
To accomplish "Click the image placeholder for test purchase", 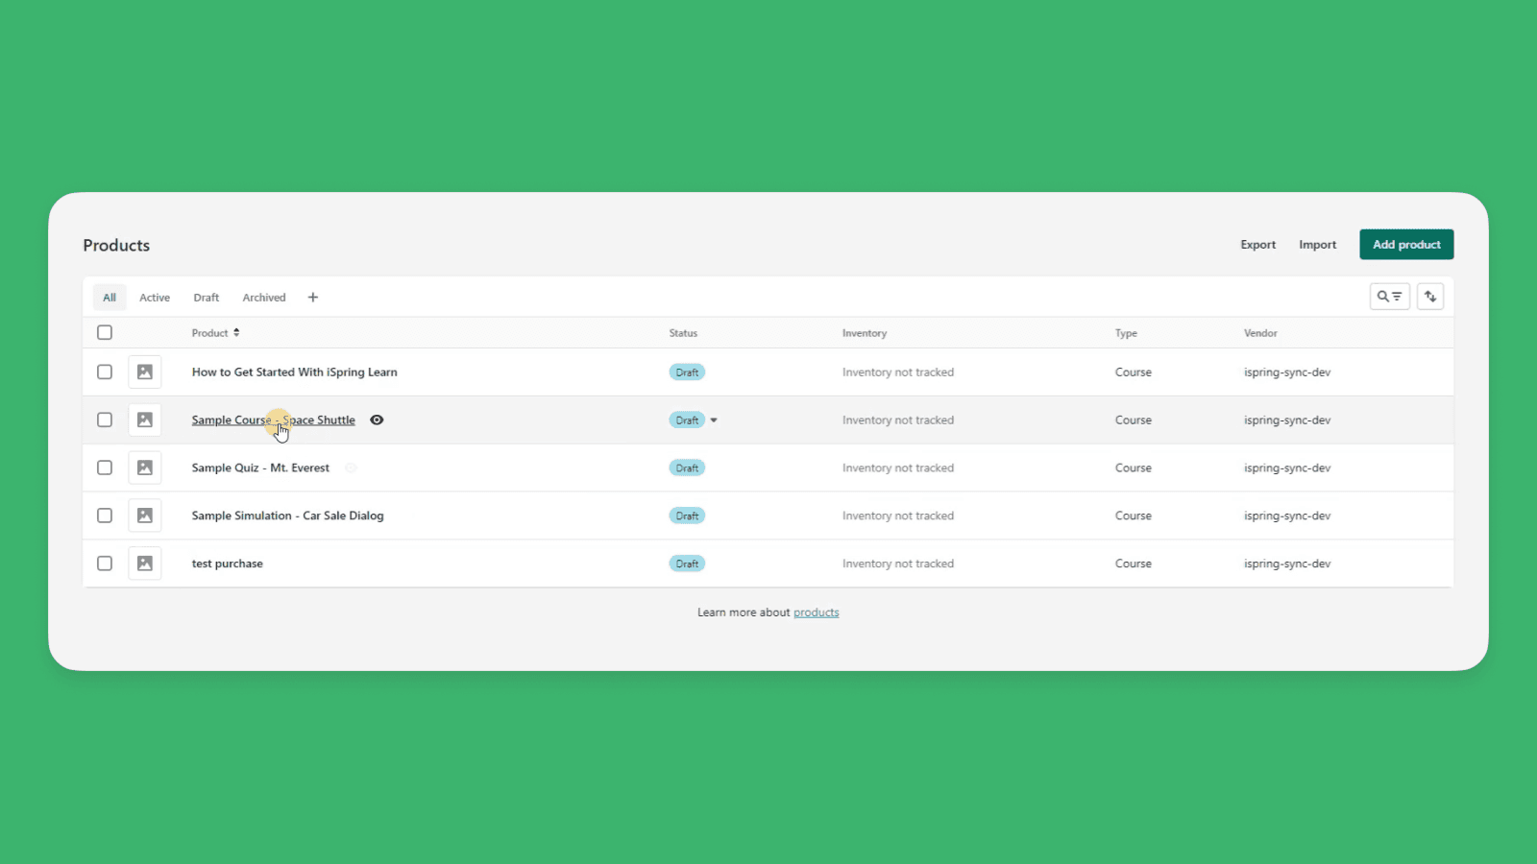I will click(x=144, y=564).
